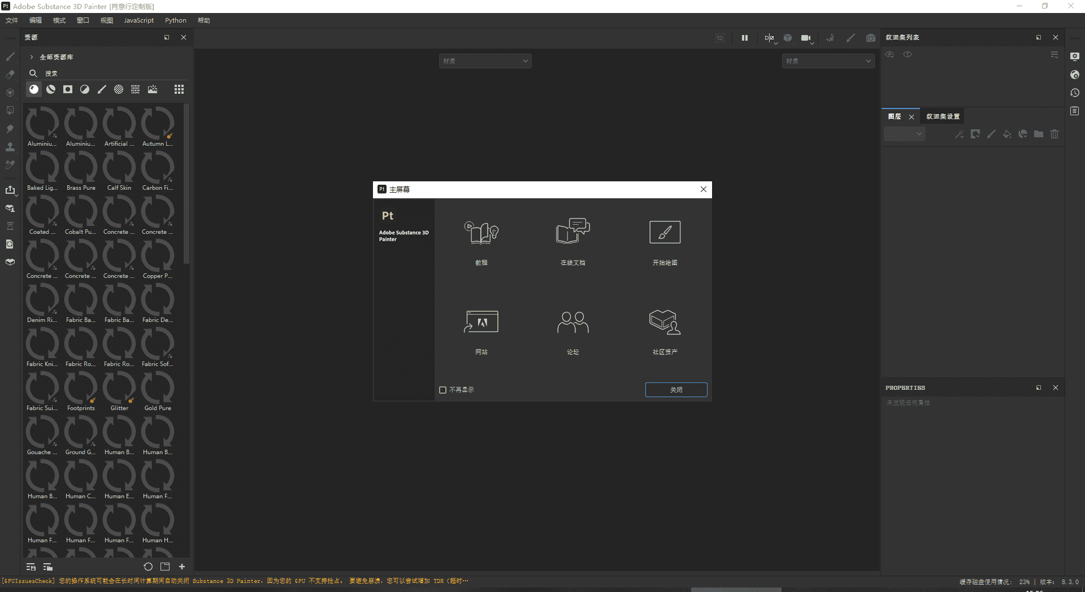Toggle the eye visibility icon in texture set list
The width and height of the screenshot is (1085, 592).
click(x=889, y=54)
